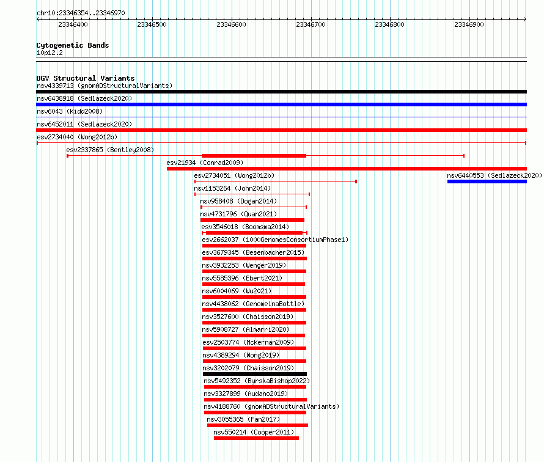Open nsv6004069 (Wu2021) variant
544x462 pixels.
coord(237,291)
